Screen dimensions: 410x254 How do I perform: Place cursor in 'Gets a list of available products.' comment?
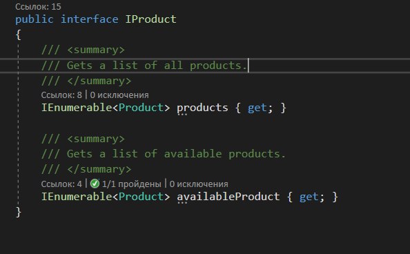click(176, 154)
